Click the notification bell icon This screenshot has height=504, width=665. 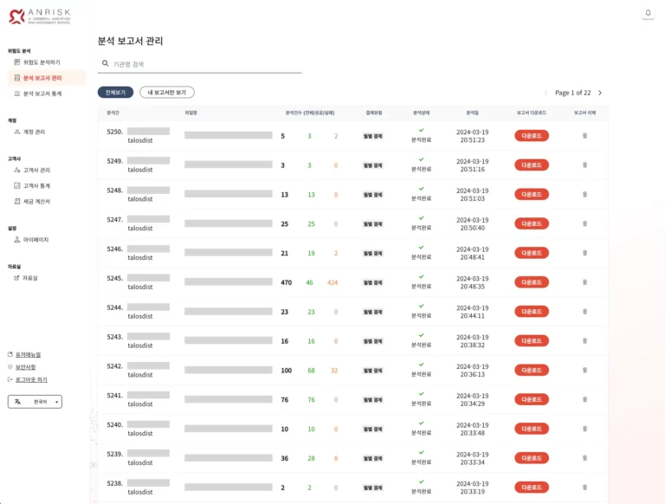(647, 13)
